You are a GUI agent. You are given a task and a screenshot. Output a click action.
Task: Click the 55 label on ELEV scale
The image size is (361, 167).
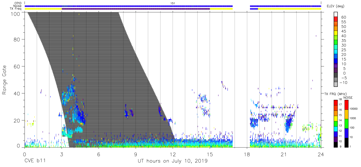[344, 22]
